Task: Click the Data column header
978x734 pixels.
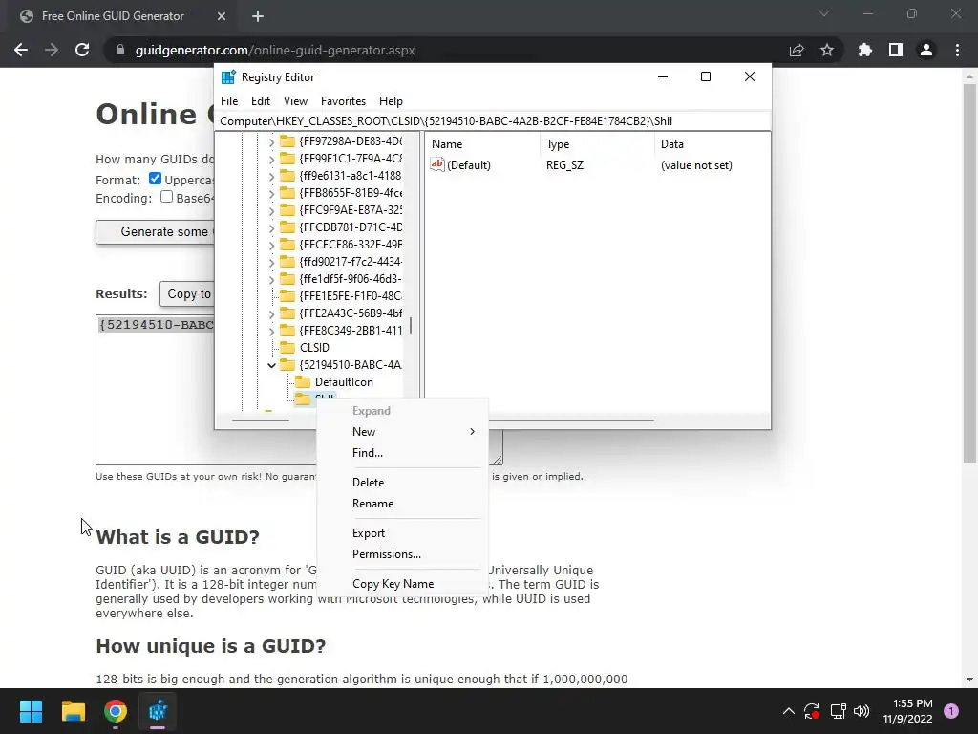Action: point(711,144)
